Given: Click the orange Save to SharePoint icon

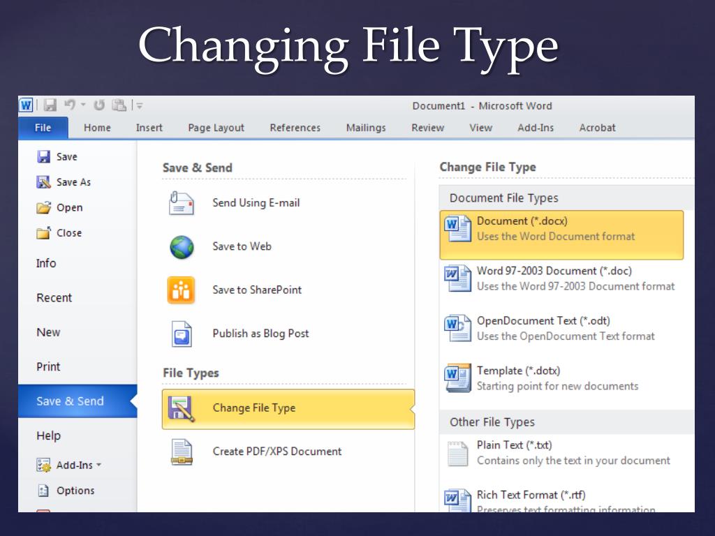Looking at the screenshot, I should point(181,290).
